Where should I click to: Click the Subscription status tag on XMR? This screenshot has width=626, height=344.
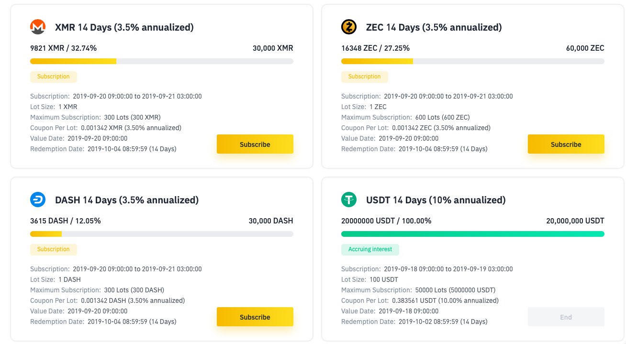coord(54,77)
